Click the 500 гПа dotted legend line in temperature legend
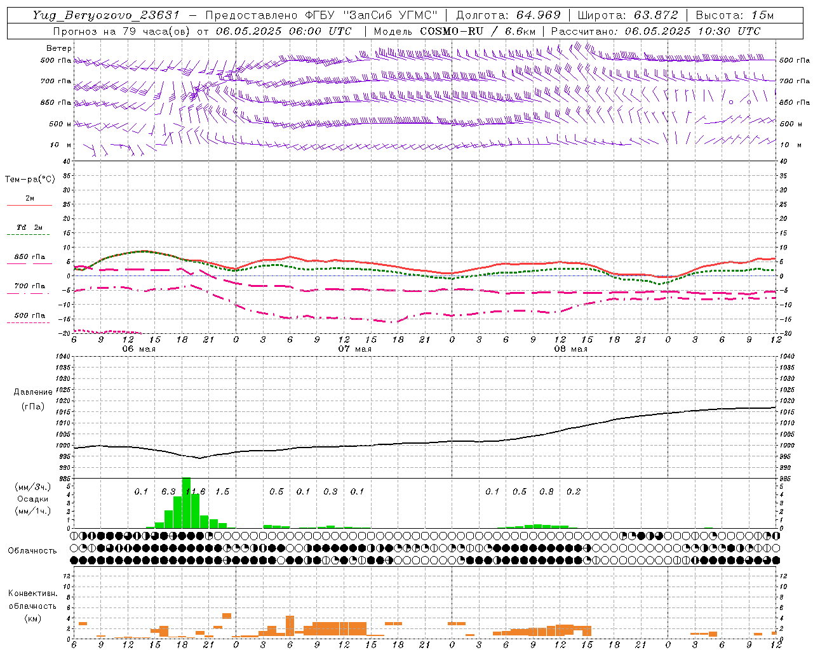The width and height of the screenshot is (813, 650). (x=29, y=322)
